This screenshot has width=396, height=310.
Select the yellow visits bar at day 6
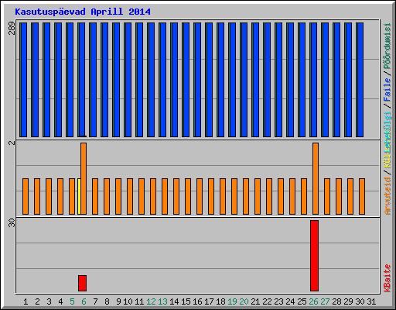pyautogui.click(x=79, y=196)
